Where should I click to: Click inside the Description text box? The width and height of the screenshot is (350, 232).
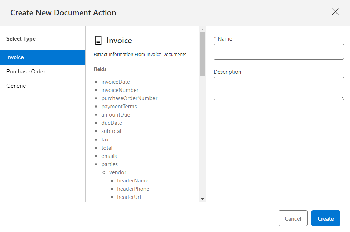[x=278, y=88]
